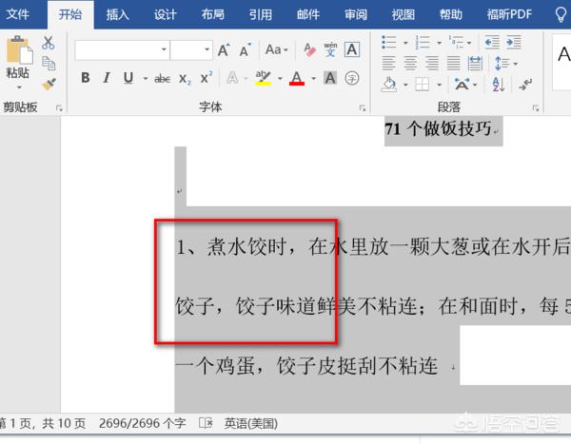This screenshot has height=444, width=571.
Task: Open font color dropdown arrow
Action: pyautogui.click(x=313, y=78)
